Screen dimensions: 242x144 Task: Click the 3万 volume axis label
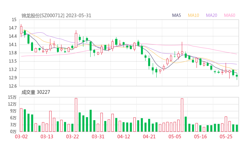13,125
